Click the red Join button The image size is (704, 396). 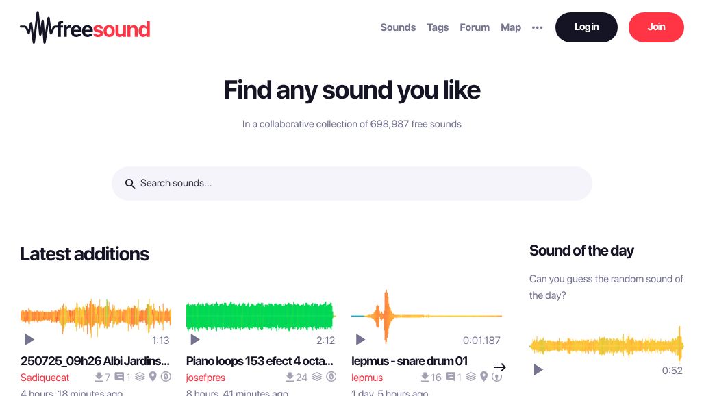click(656, 27)
